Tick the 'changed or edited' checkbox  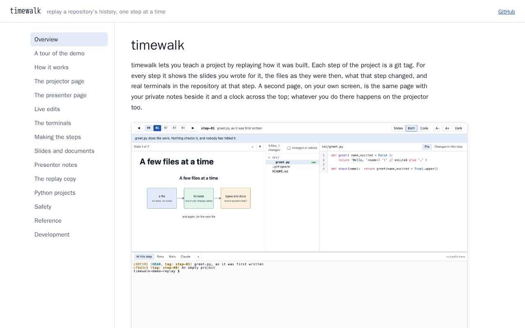pos(289,148)
